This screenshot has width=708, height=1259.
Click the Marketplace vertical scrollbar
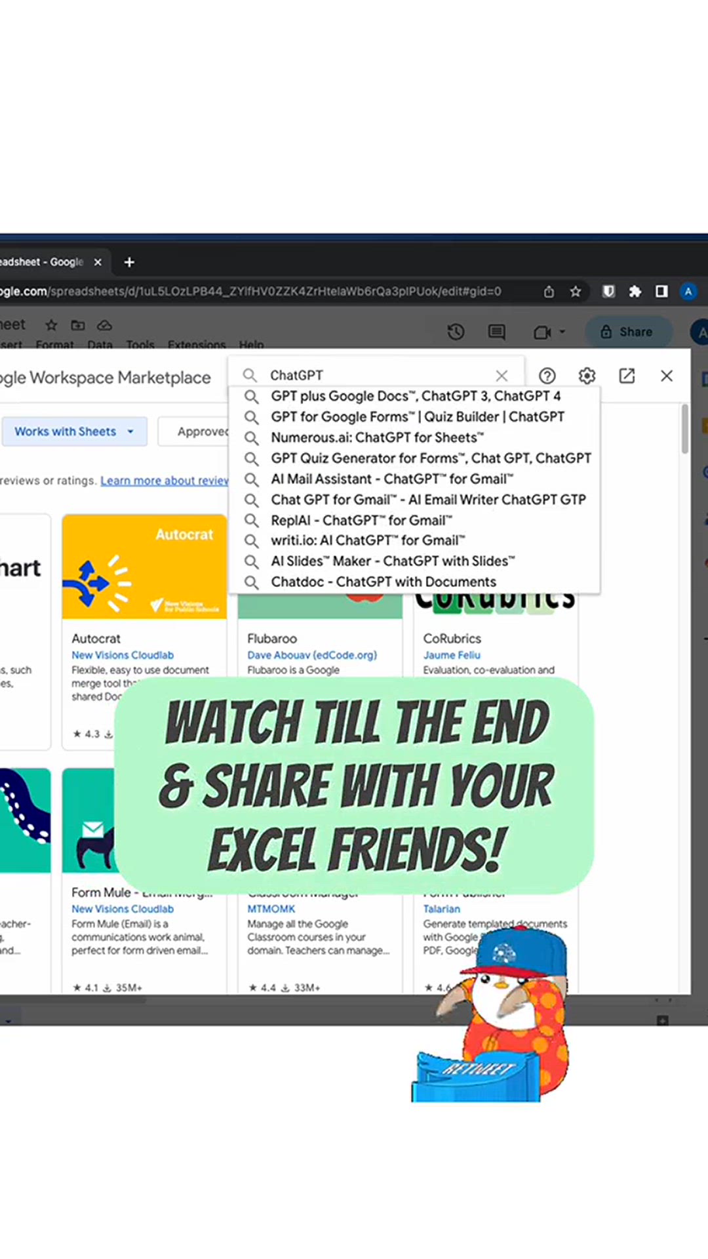pos(684,429)
